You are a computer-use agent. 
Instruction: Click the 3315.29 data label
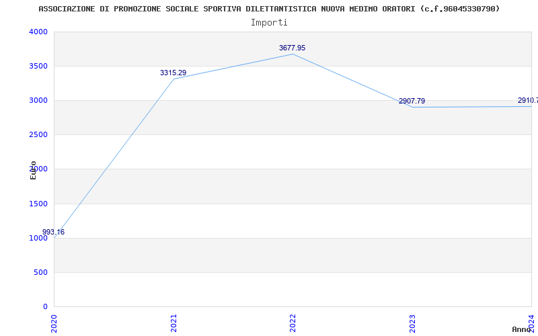(x=173, y=73)
